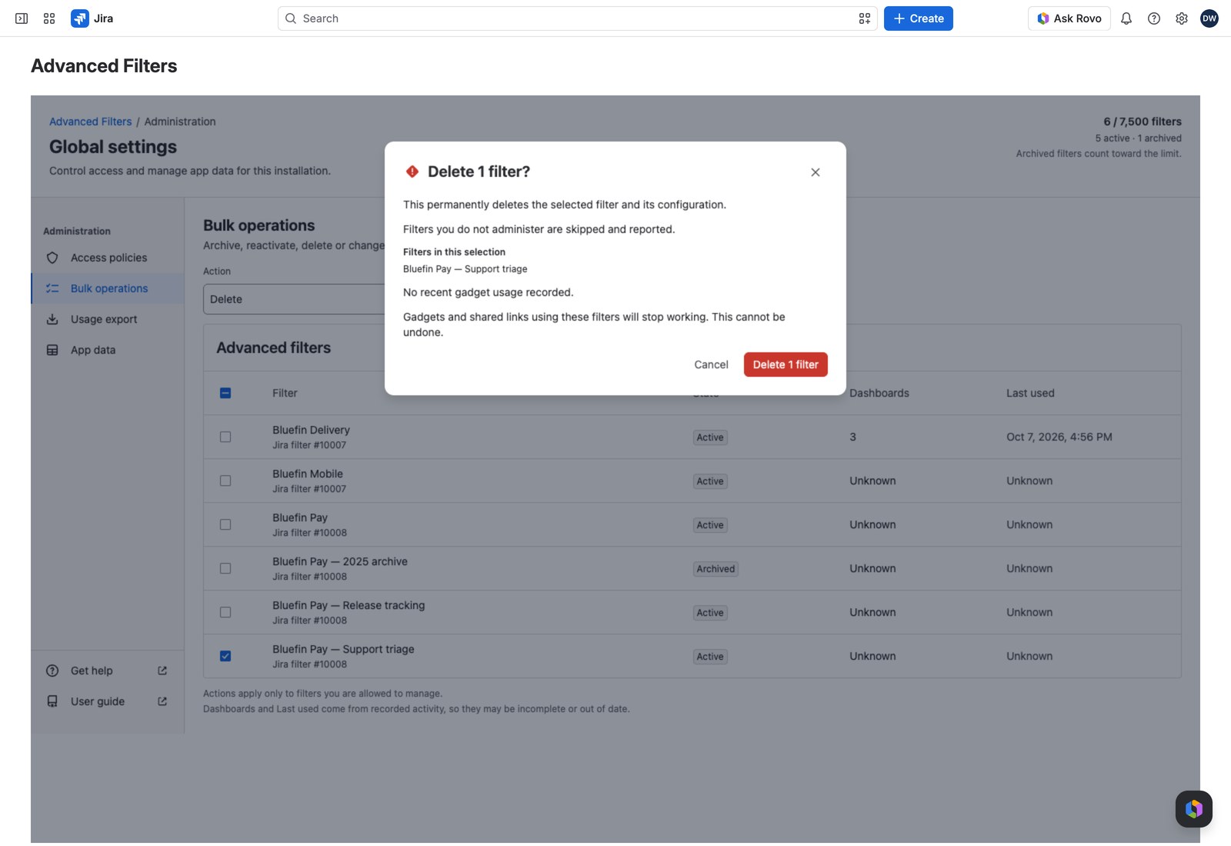
Task: Check the Bluefin Pay — Release tracking checkbox
Action: pyautogui.click(x=225, y=612)
